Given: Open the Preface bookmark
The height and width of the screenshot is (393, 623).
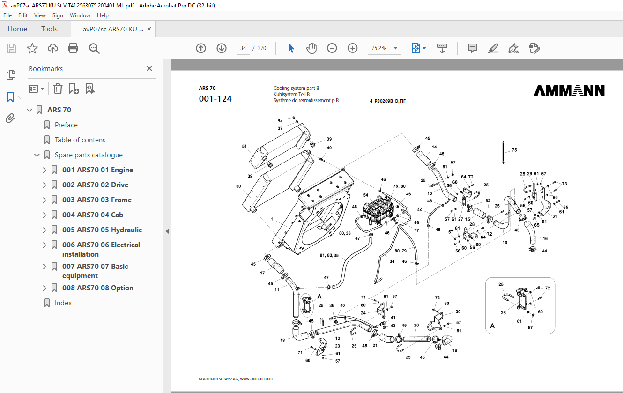Looking at the screenshot, I should [x=66, y=125].
